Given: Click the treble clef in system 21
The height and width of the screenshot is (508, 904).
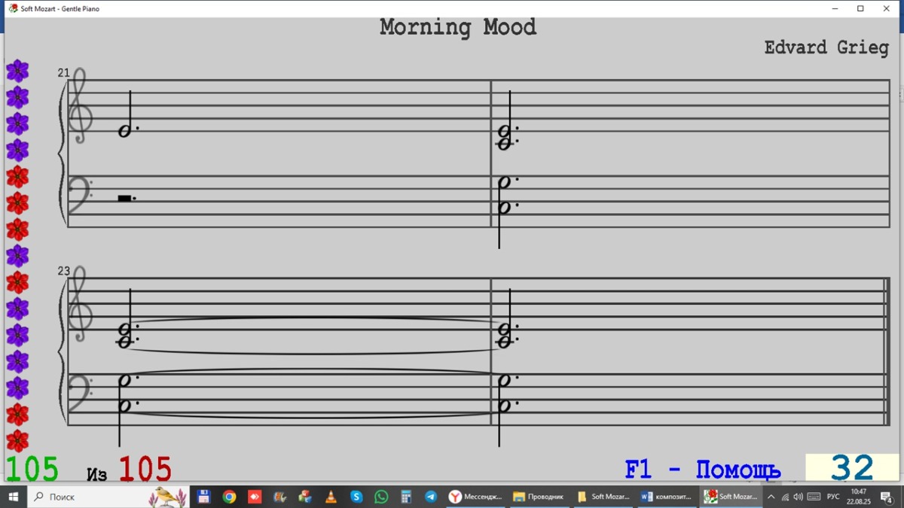Looking at the screenshot, I should click(x=80, y=107).
